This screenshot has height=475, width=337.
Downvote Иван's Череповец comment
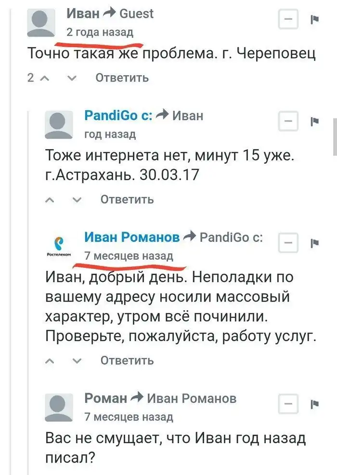click(x=71, y=78)
